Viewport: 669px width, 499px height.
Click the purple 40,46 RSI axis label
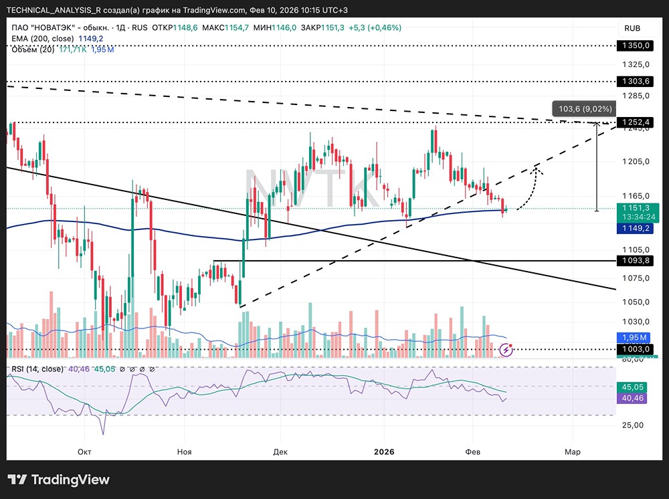632,399
